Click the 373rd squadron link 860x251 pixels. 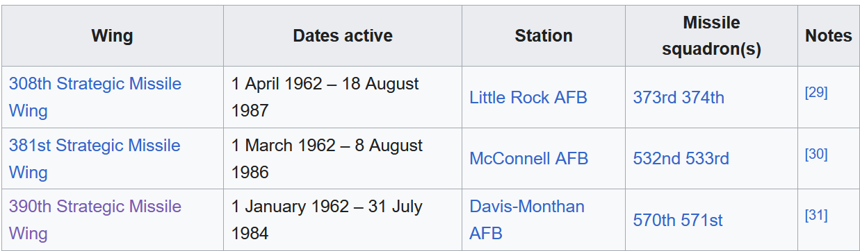tap(654, 98)
